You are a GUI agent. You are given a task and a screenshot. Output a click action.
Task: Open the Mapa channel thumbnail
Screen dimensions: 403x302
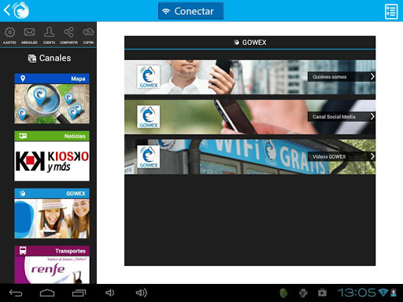click(x=52, y=98)
